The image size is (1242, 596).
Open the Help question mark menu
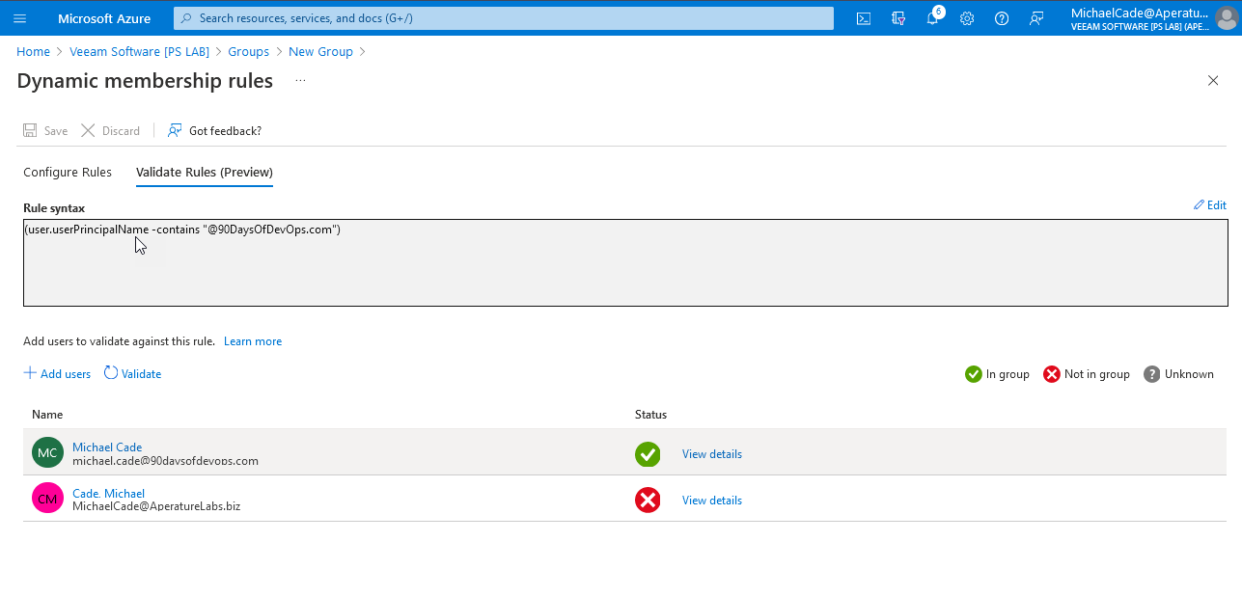click(x=1002, y=18)
